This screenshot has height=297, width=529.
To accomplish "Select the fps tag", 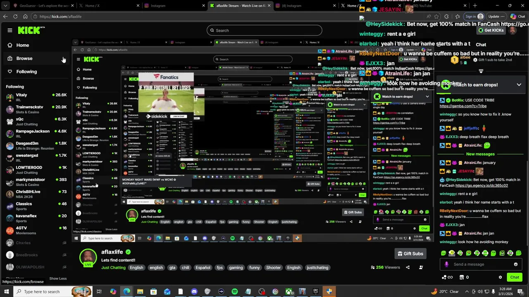I will click(x=220, y=268).
